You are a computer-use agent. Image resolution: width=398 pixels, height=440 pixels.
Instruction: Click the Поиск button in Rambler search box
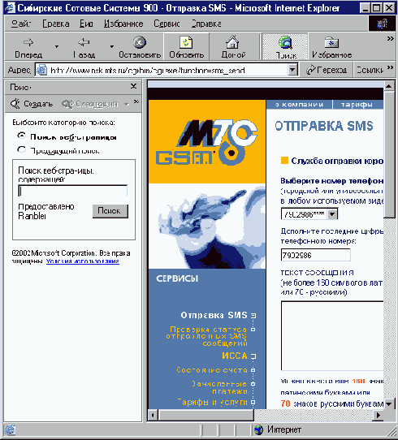pyautogui.click(x=110, y=211)
